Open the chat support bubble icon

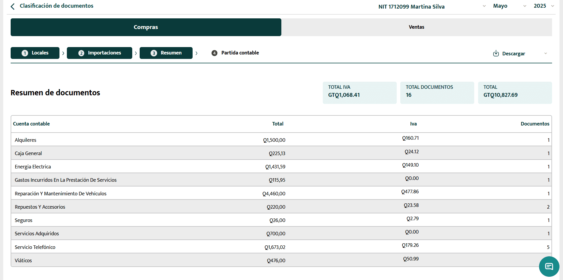(549, 266)
